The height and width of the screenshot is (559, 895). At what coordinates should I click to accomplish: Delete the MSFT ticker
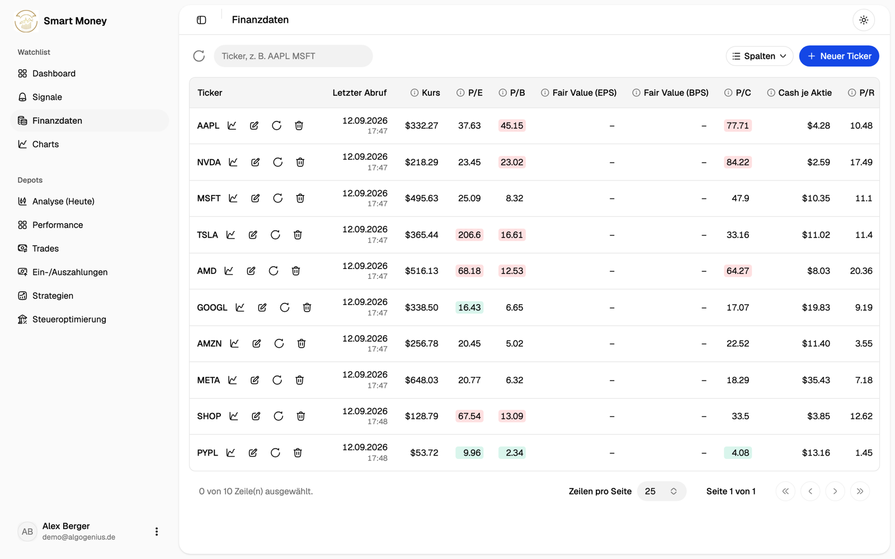(x=300, y=198)
